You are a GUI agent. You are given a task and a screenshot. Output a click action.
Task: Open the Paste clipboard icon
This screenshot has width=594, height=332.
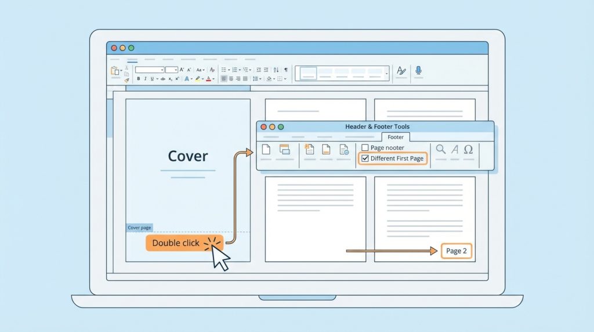pos(114,71)
